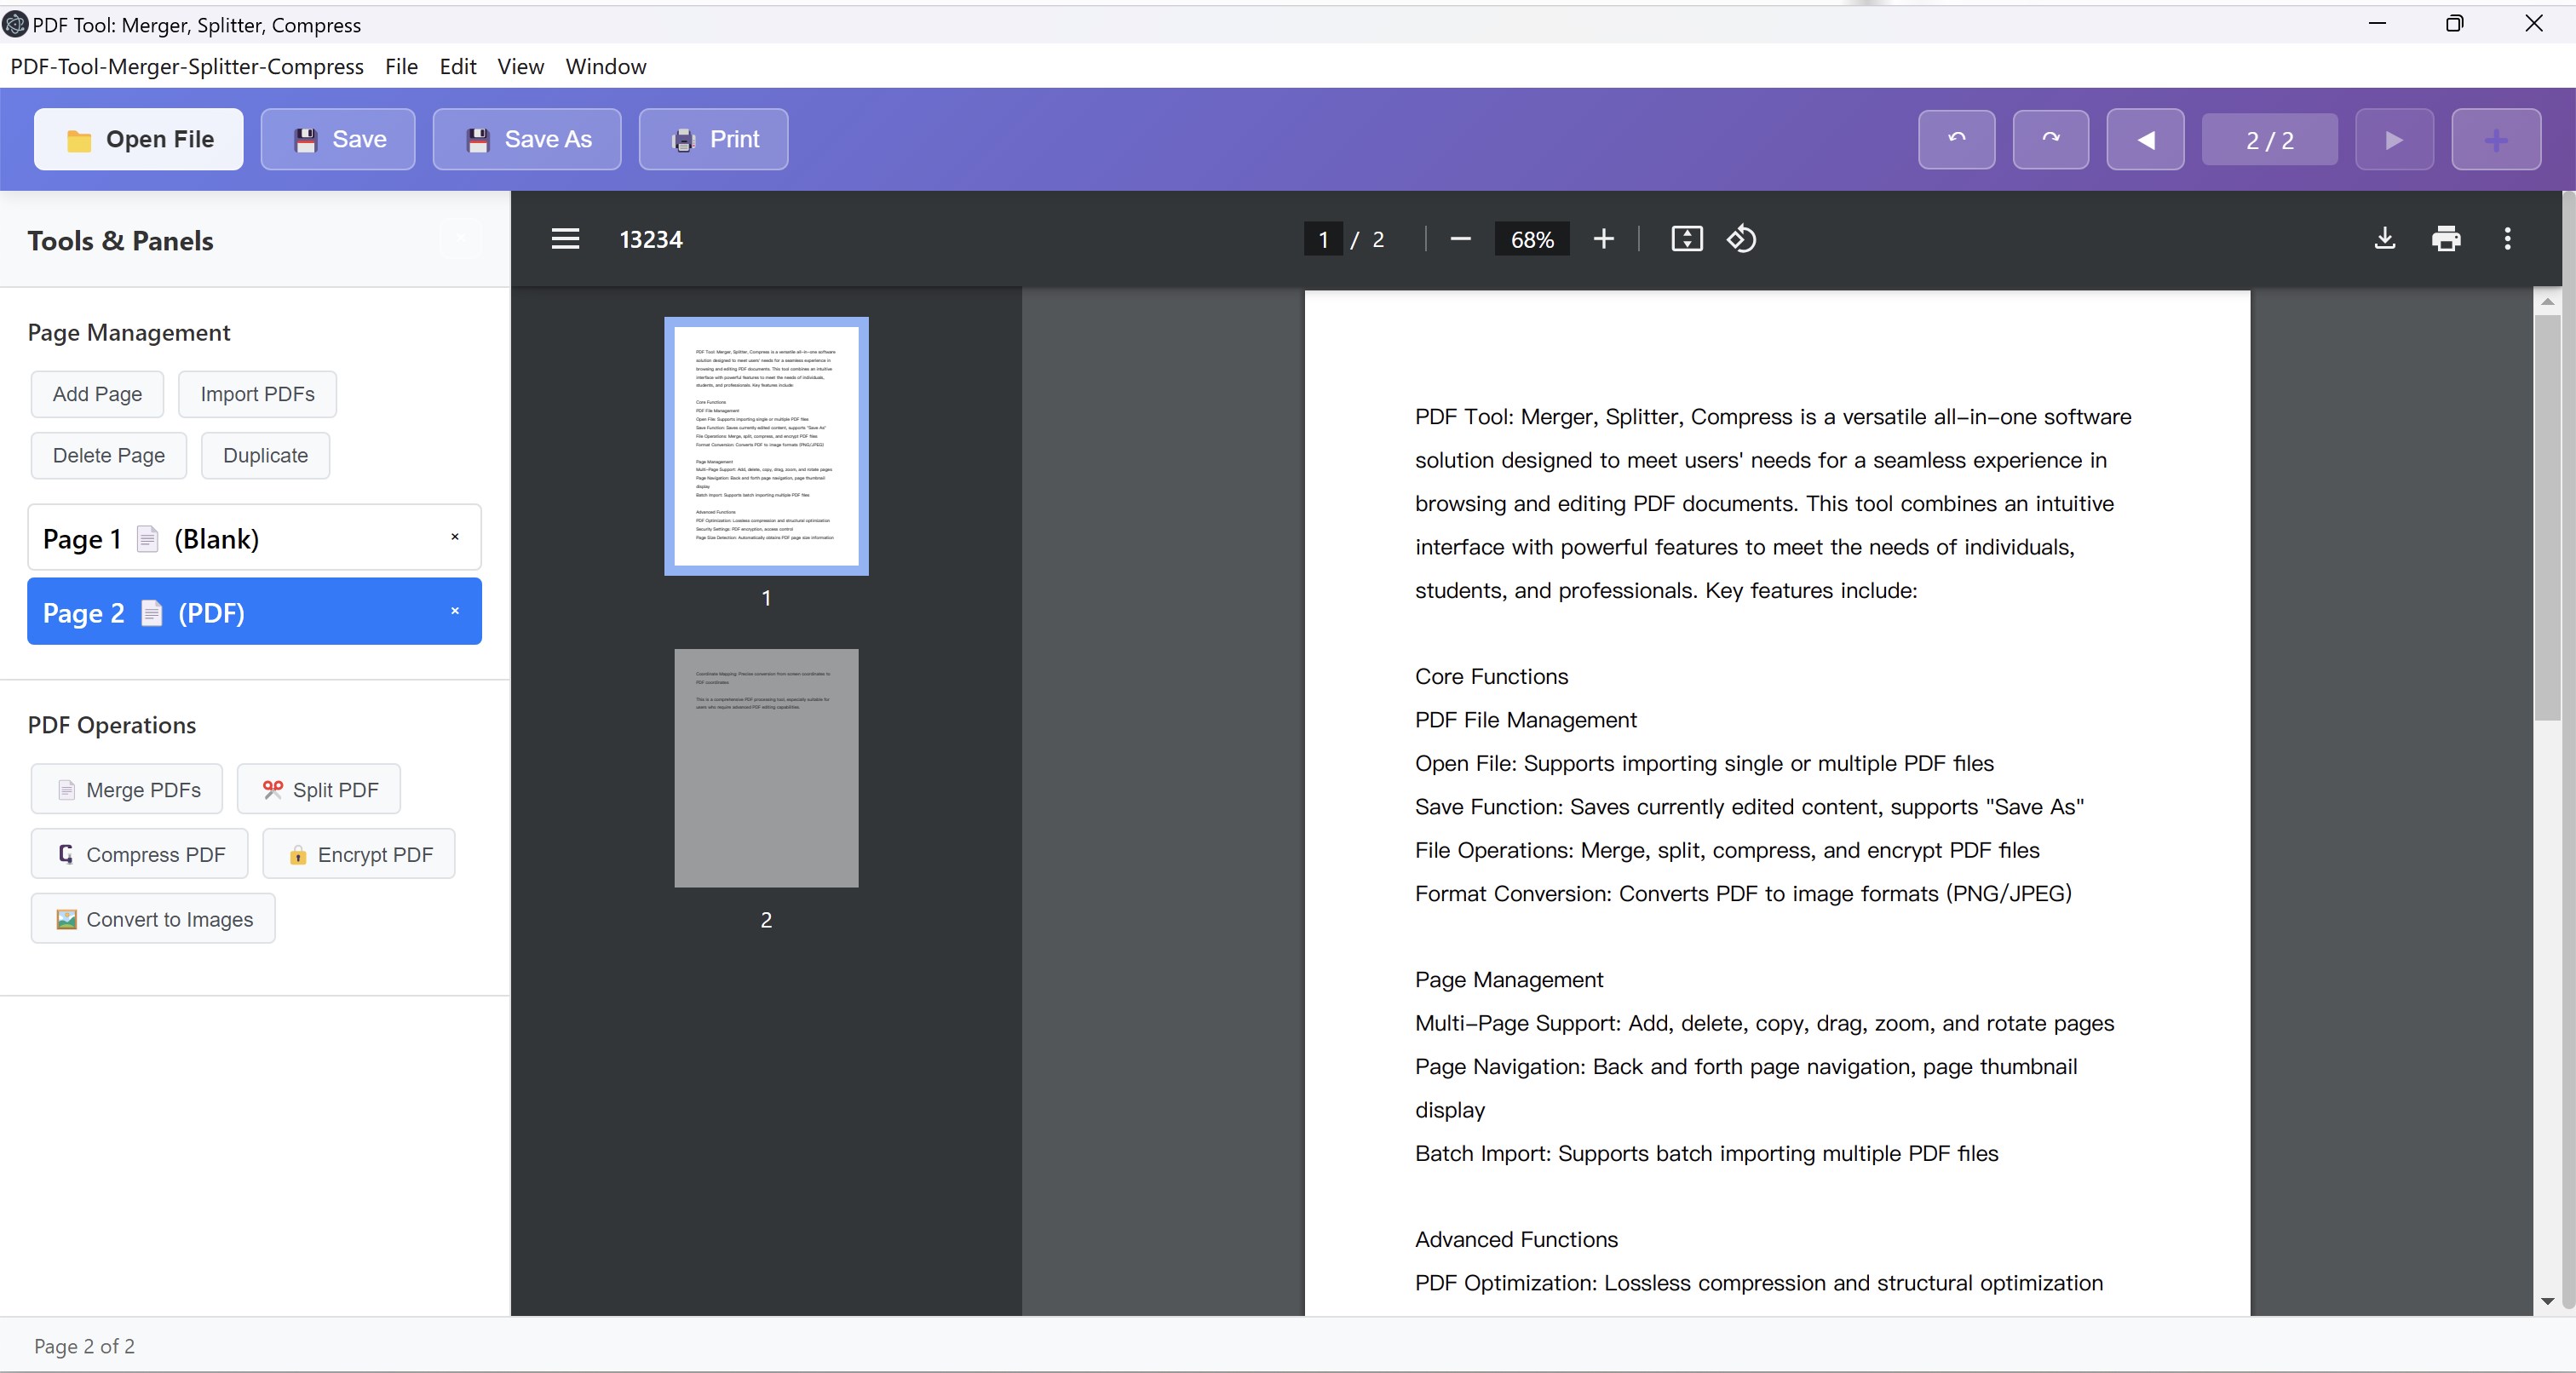Rotate the document with rotate icon
The height and width of the screenshot is (1373, 2576).
click(x=1741, y=239)
